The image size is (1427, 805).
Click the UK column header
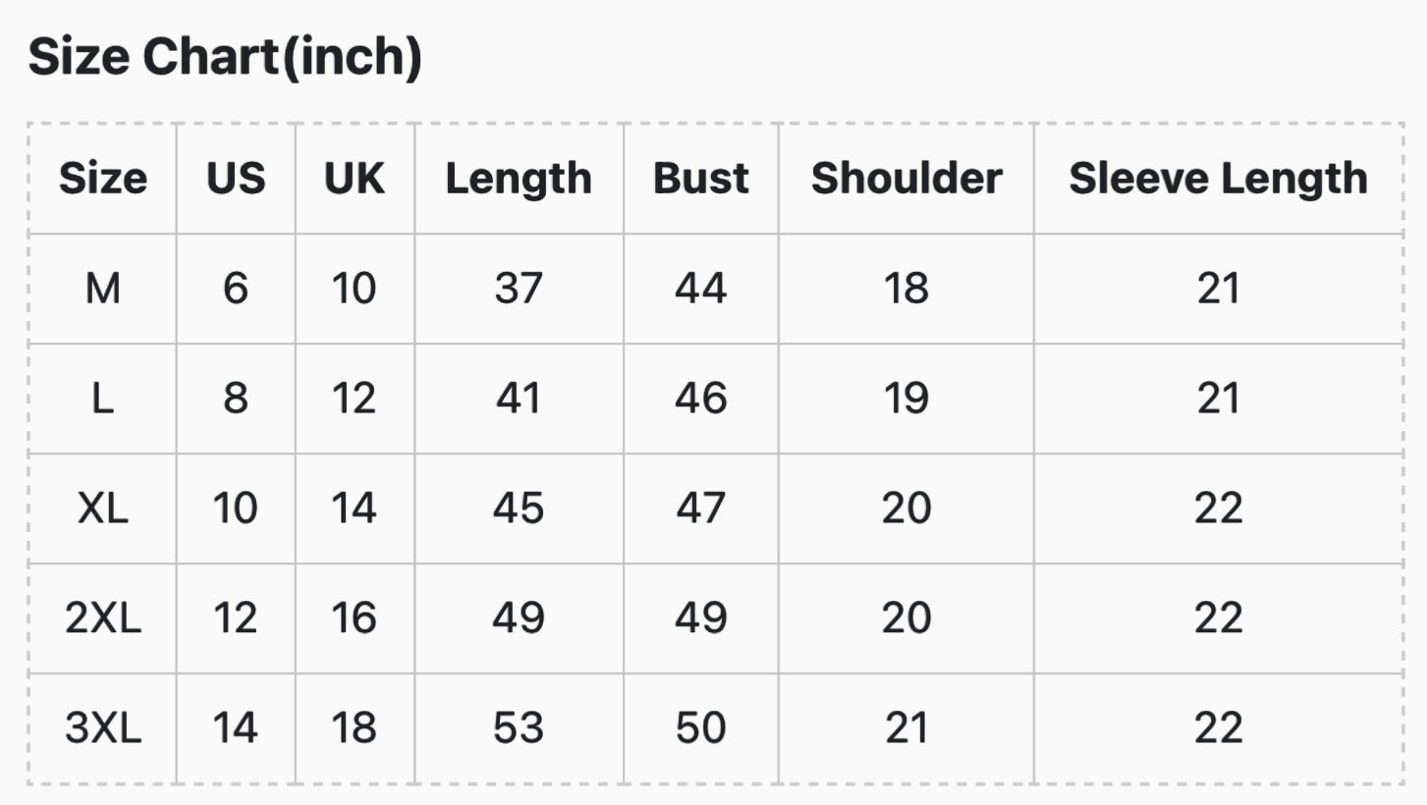click(x=355, y=179)
